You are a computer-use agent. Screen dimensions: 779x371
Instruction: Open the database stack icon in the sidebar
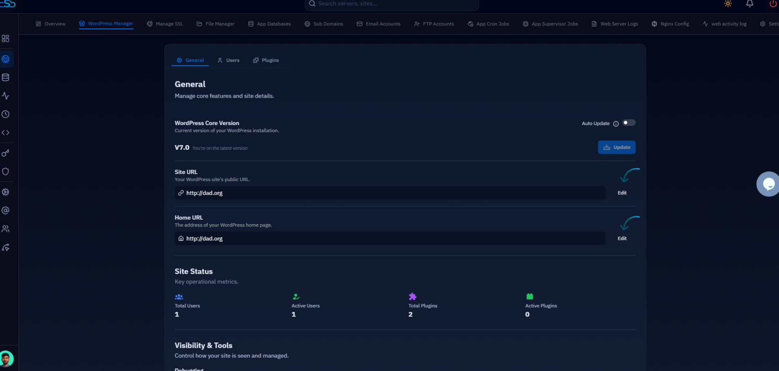(x=5, y=77)
